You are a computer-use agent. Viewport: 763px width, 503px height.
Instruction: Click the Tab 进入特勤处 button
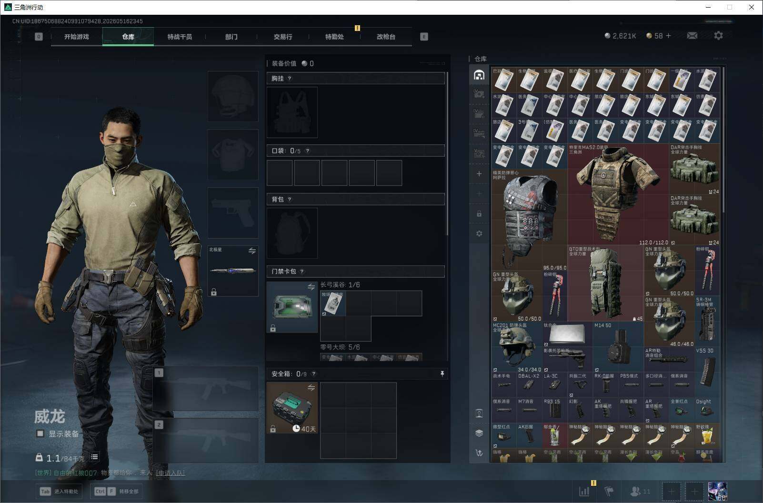tap(59, 491)
